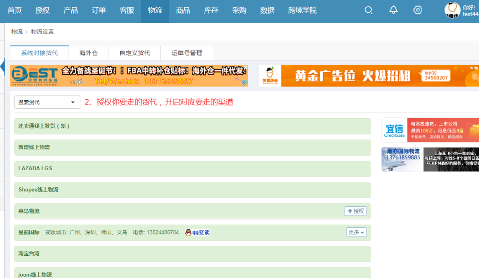Open the 宜信 CreditEase loan ad
The image size is (479, 278).
click(x=430, y=130)
